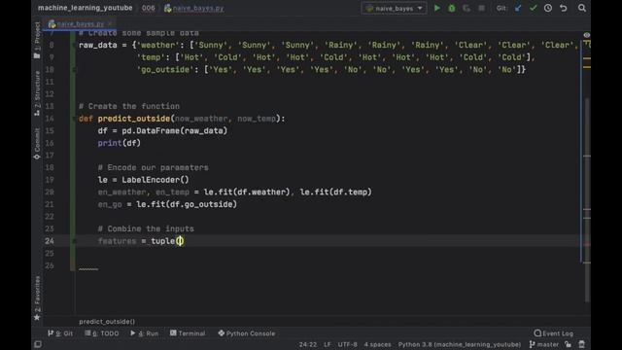
Task: Open Python 3.8 interpreter selector
Action: click(460, 344)
